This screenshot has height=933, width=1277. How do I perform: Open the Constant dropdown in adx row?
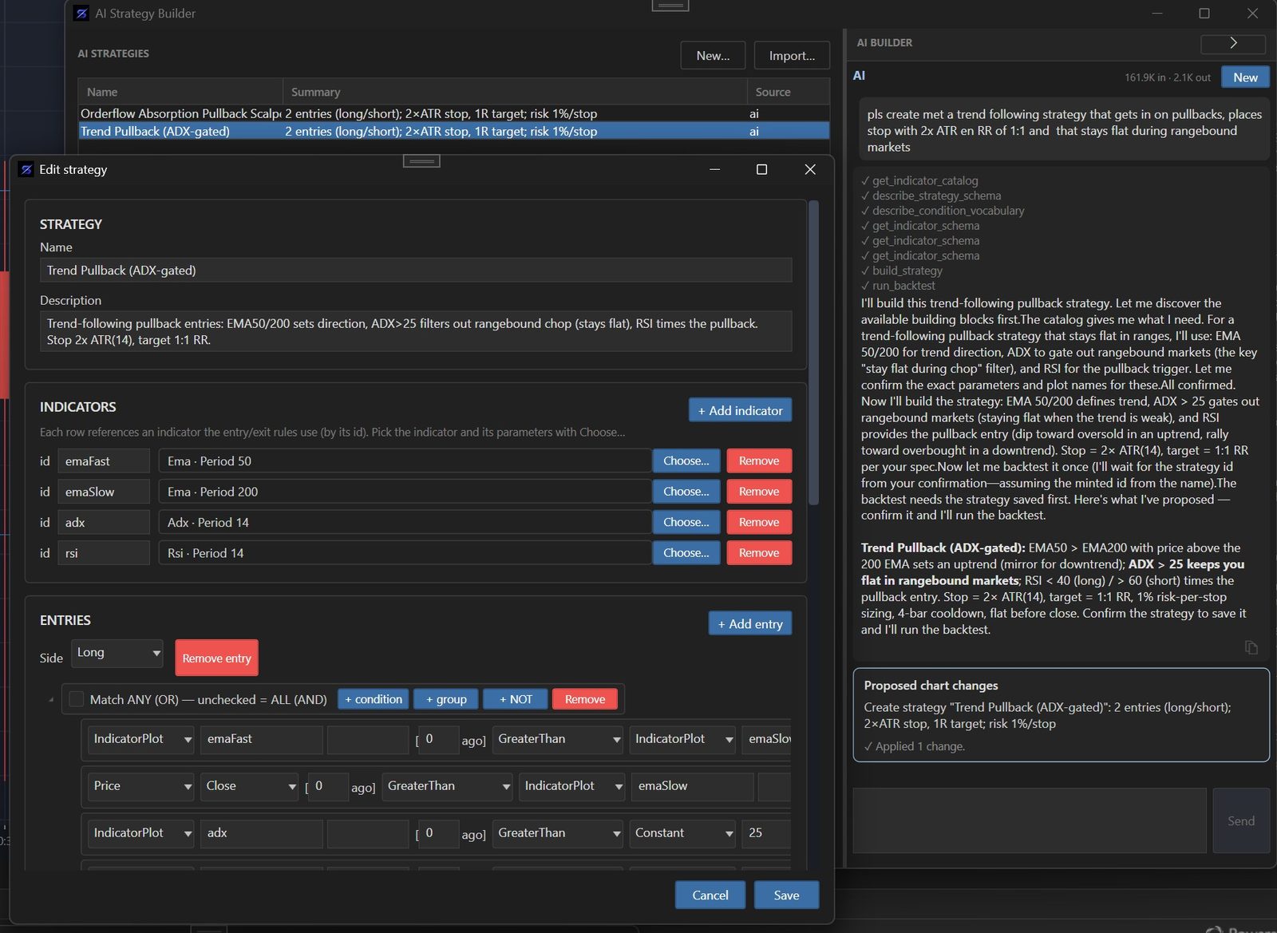coord(682,833)
